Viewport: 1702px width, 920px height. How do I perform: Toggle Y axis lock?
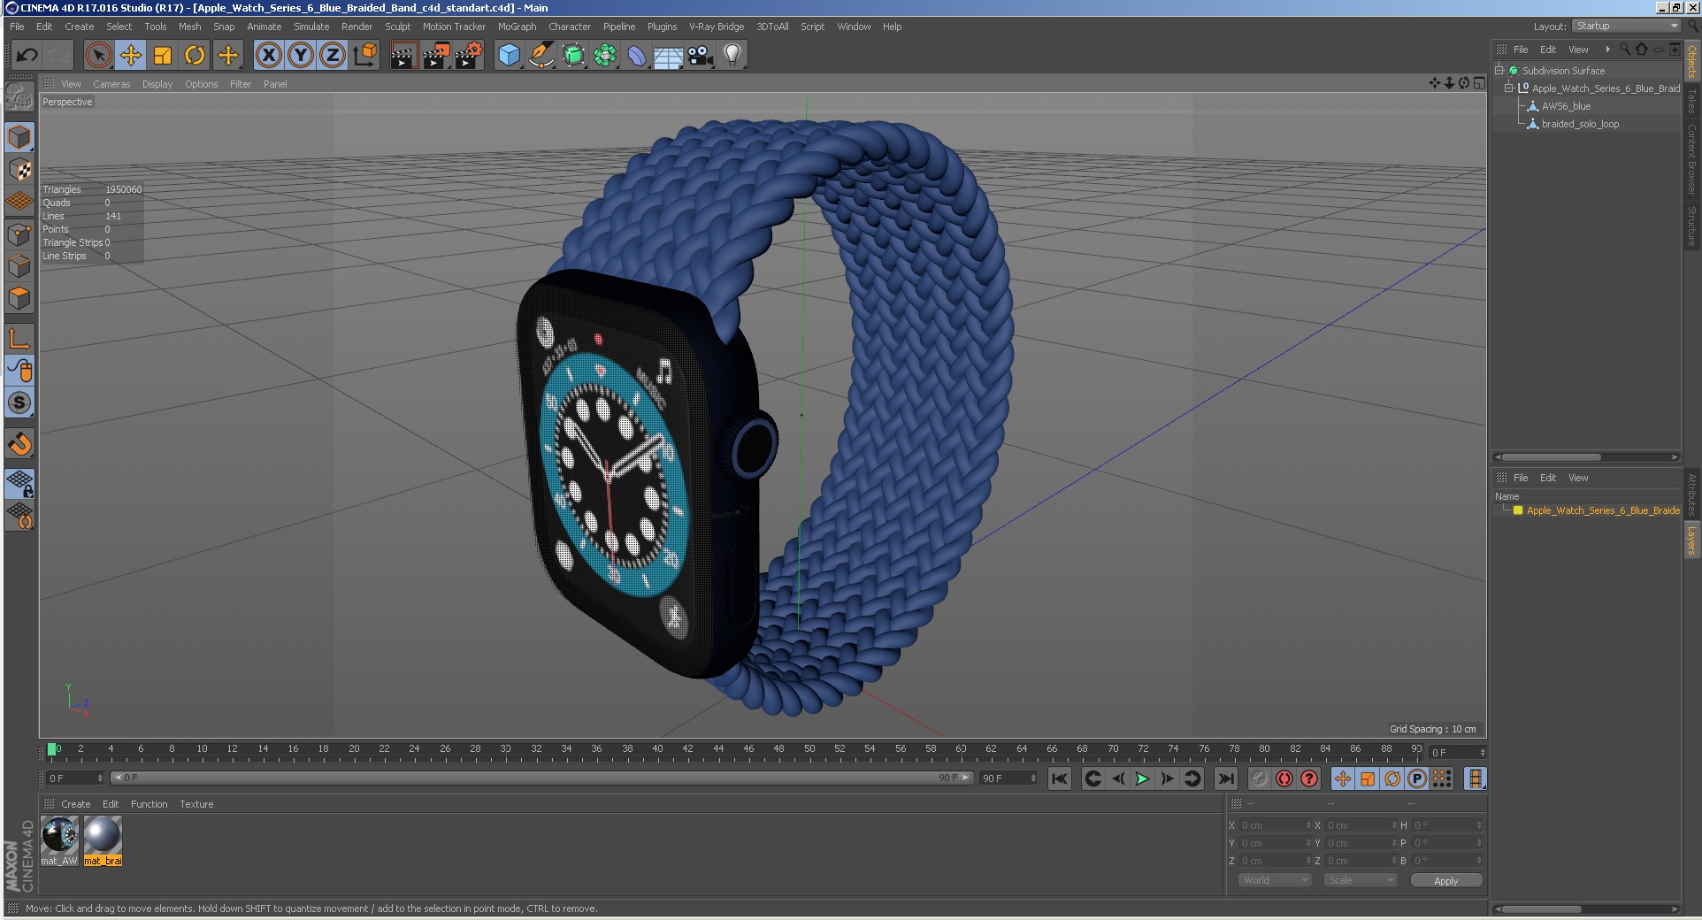(x=301, y=56)
